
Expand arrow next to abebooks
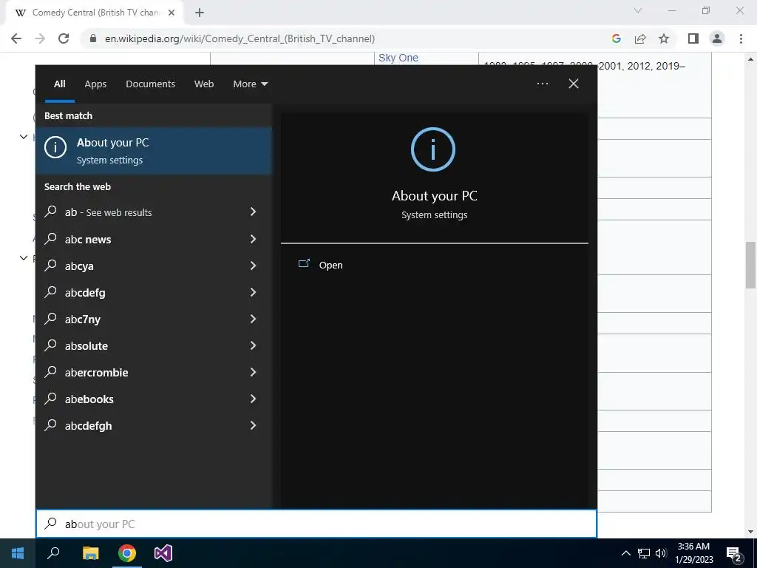pyautogui.click(x=253, y=399)
